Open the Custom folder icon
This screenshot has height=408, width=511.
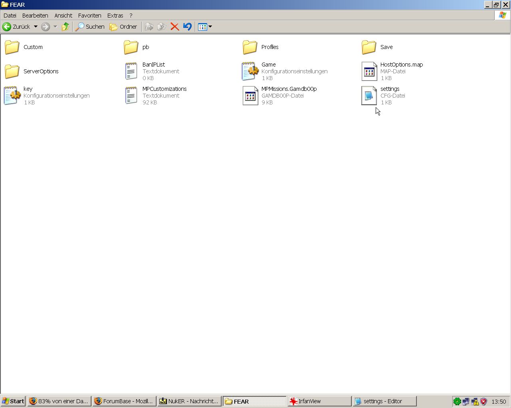12,47
